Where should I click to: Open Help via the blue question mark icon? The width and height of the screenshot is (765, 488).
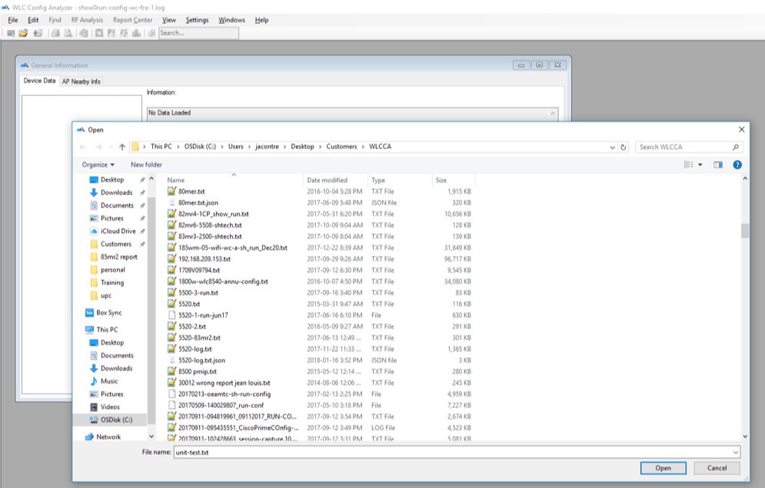click(739, 164)
